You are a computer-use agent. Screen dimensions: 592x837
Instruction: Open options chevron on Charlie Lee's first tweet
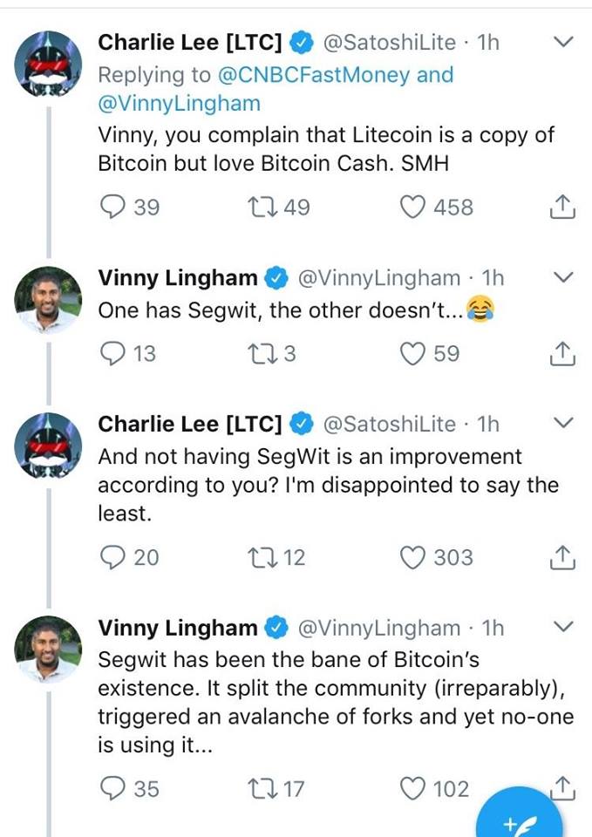563,42
